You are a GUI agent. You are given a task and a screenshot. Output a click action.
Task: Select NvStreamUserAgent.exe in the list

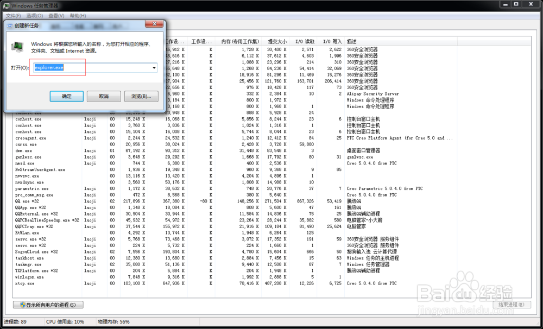point(40,170)
